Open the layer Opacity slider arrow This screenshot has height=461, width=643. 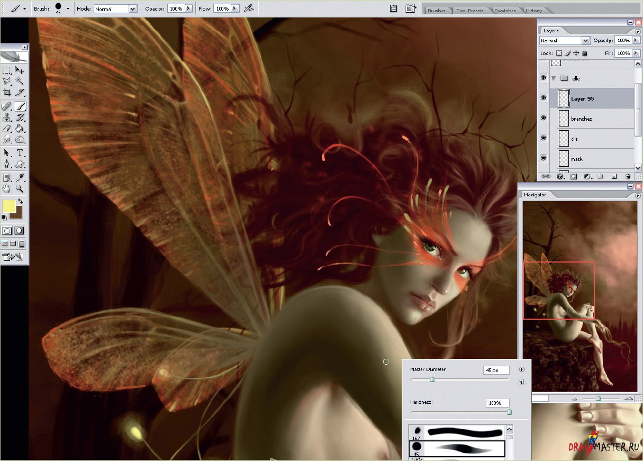pos(636,40)
